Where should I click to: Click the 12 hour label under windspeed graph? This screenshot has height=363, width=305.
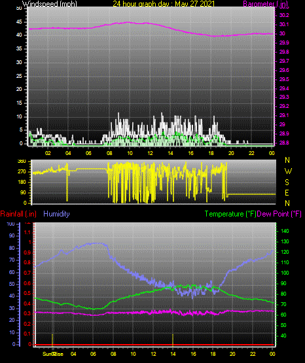pos(150,153)
